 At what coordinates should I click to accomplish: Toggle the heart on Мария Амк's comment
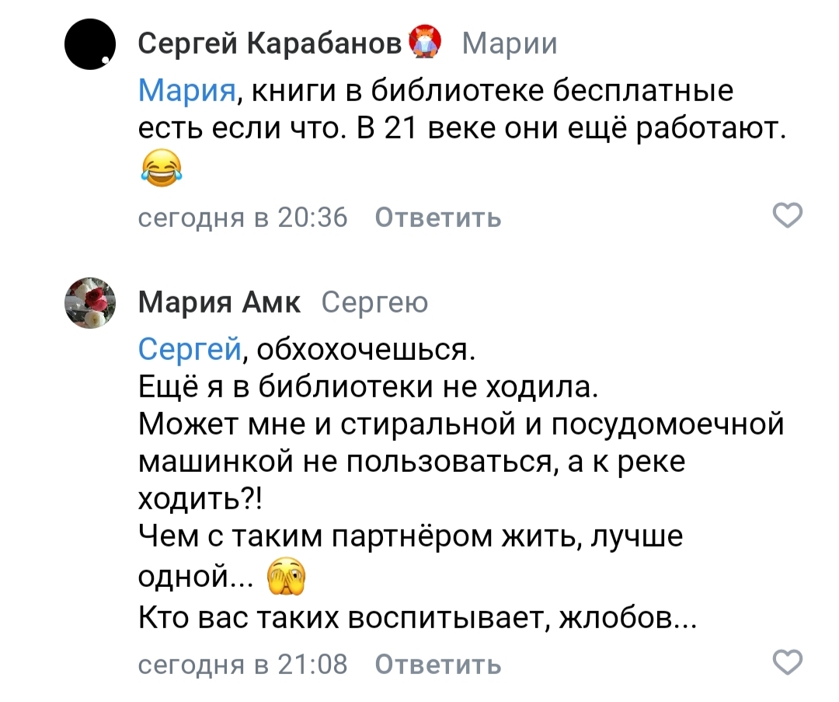pyautogui.click(x=789, y=663)
